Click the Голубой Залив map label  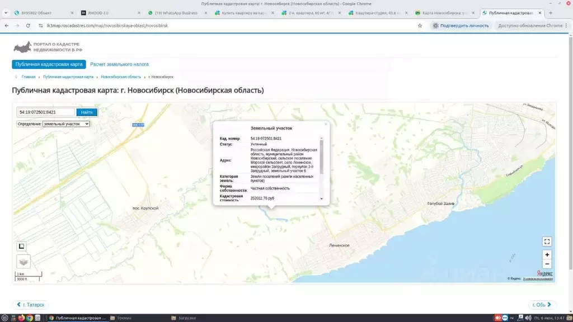[441, 203]
